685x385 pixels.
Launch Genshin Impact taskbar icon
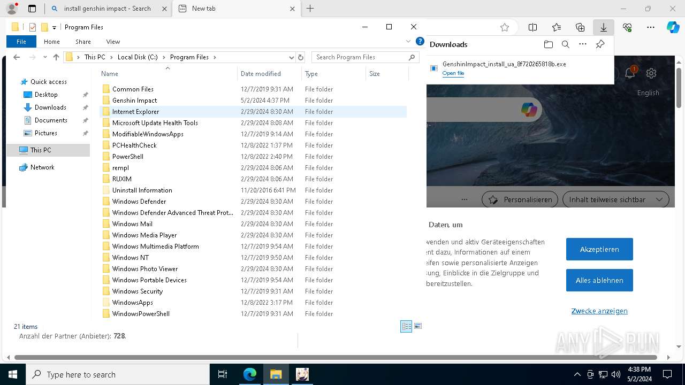(x=302, y=374)
